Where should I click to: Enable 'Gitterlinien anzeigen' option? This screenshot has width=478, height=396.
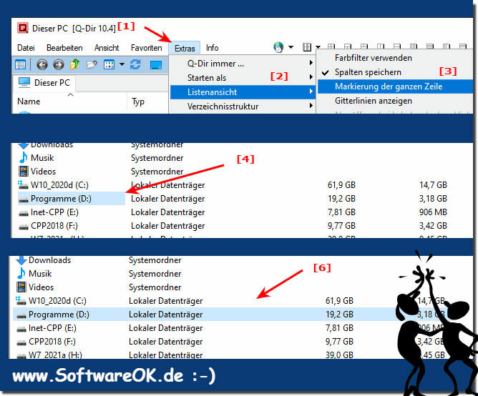coord(395,101)
